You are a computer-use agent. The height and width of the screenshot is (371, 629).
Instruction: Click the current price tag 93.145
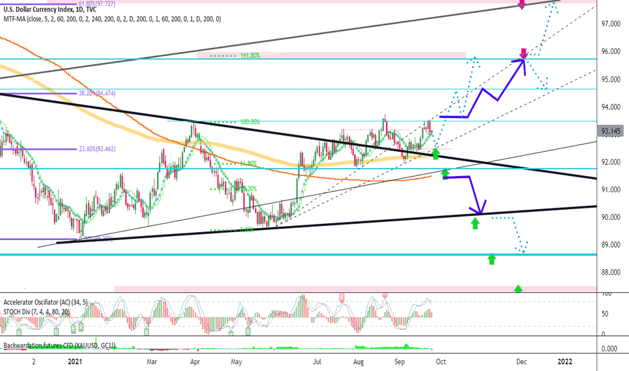[x=611, y=131]
